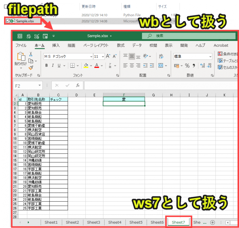Toggle italic formatting in the ribbon
The width and height of the screenshot is (239, 228).
click(53, 66)
